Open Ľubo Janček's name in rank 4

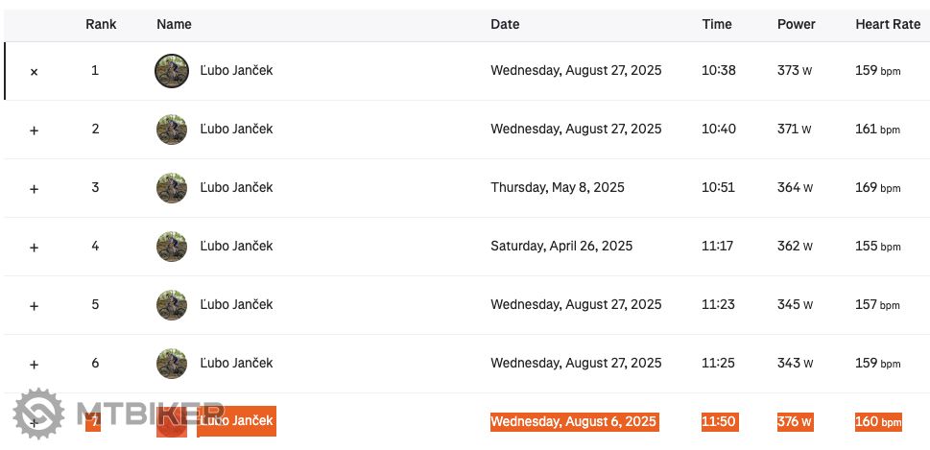pyautogui.click(x=236, y=246)
